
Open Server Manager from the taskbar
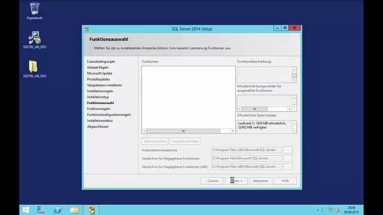point(41,210)
